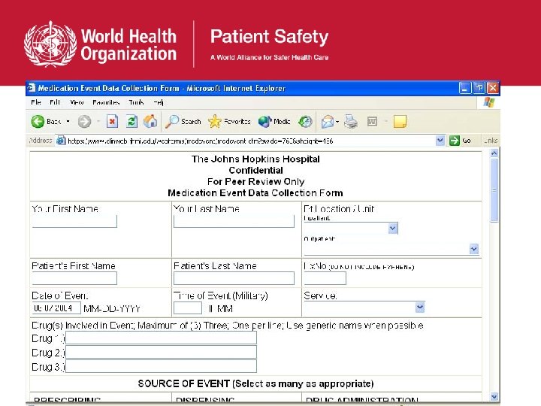Click the Time of Event field
Viewport: 541px width, 406px height.
[x=188, y=308]
